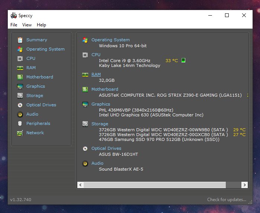
Task: Click the horizontal scrollbar thumb
Action: 154,185
